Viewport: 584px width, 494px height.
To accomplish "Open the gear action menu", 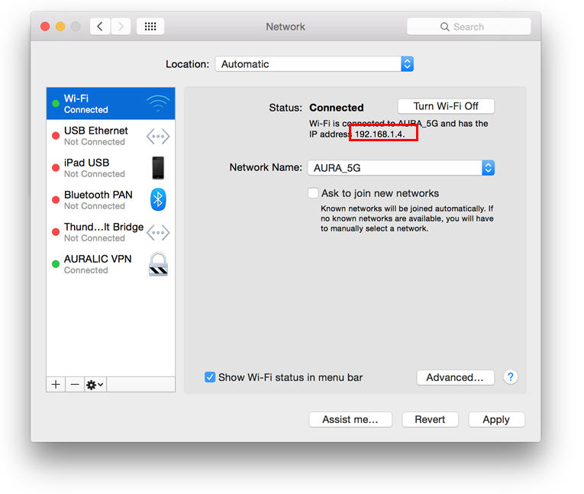I will (95, 385).
